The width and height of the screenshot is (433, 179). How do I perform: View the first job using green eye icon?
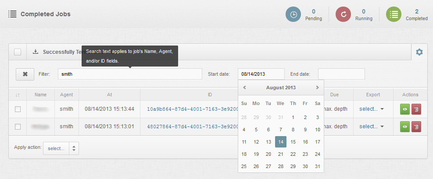[x=404, y=109]
